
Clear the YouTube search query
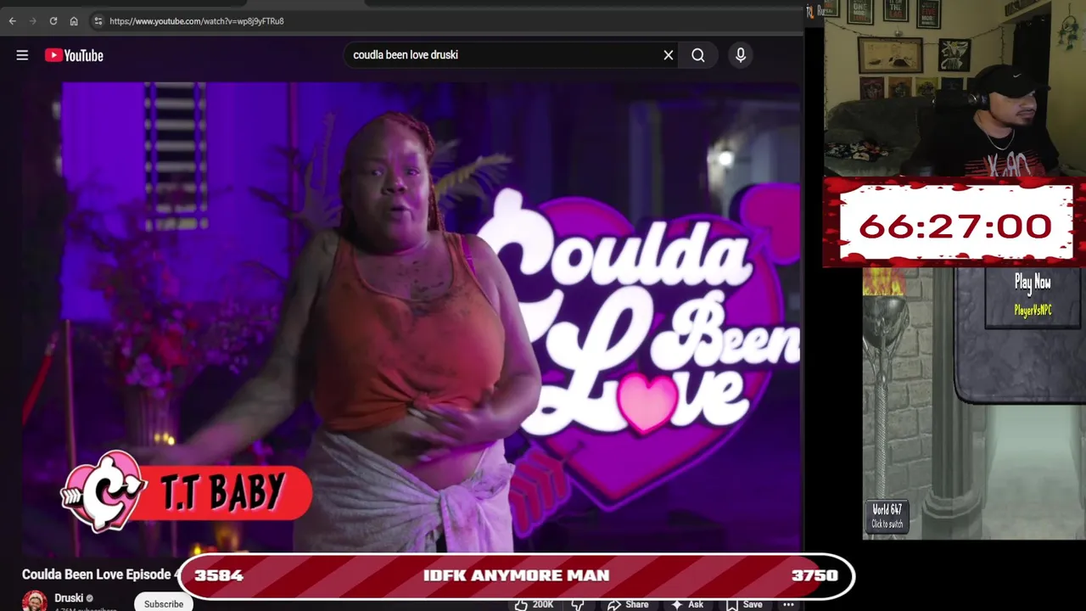coord(669,55)
